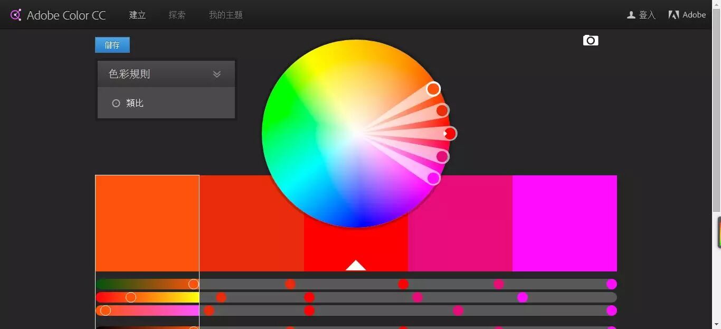This screenshot has height=329, width=721.
Task: Click the magenta handle on the color wheel
Action: pos(433,178)
